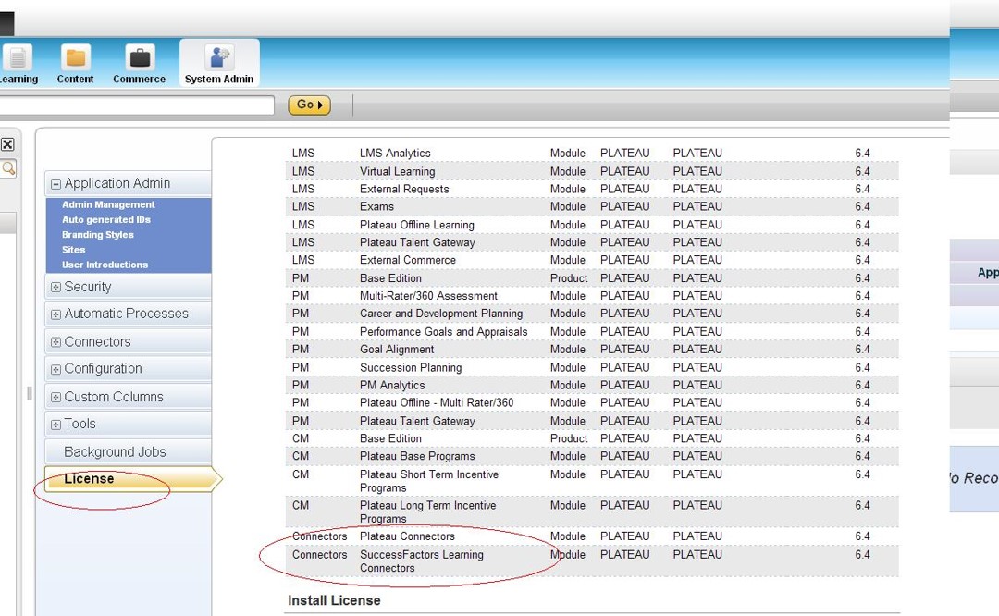This screenshot has width=999, height=616.
Task: Select SuccessFactors Learning Connectors
Action: 422,561
